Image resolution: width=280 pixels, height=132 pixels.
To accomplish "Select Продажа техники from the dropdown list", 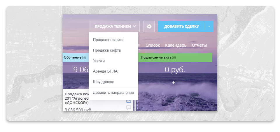I will click(x=108, y=40).
